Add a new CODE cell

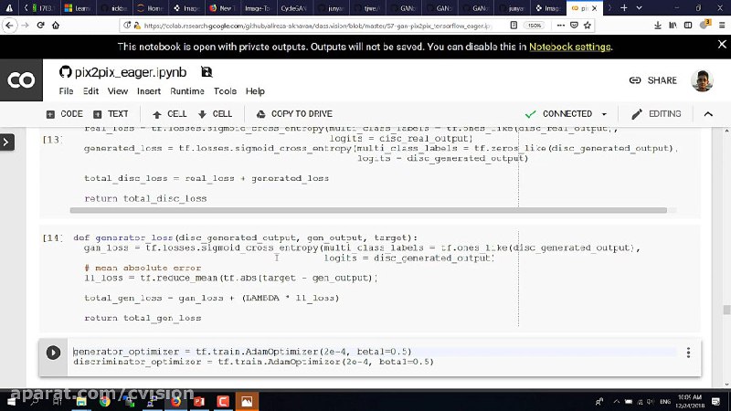tap(64, 114)
